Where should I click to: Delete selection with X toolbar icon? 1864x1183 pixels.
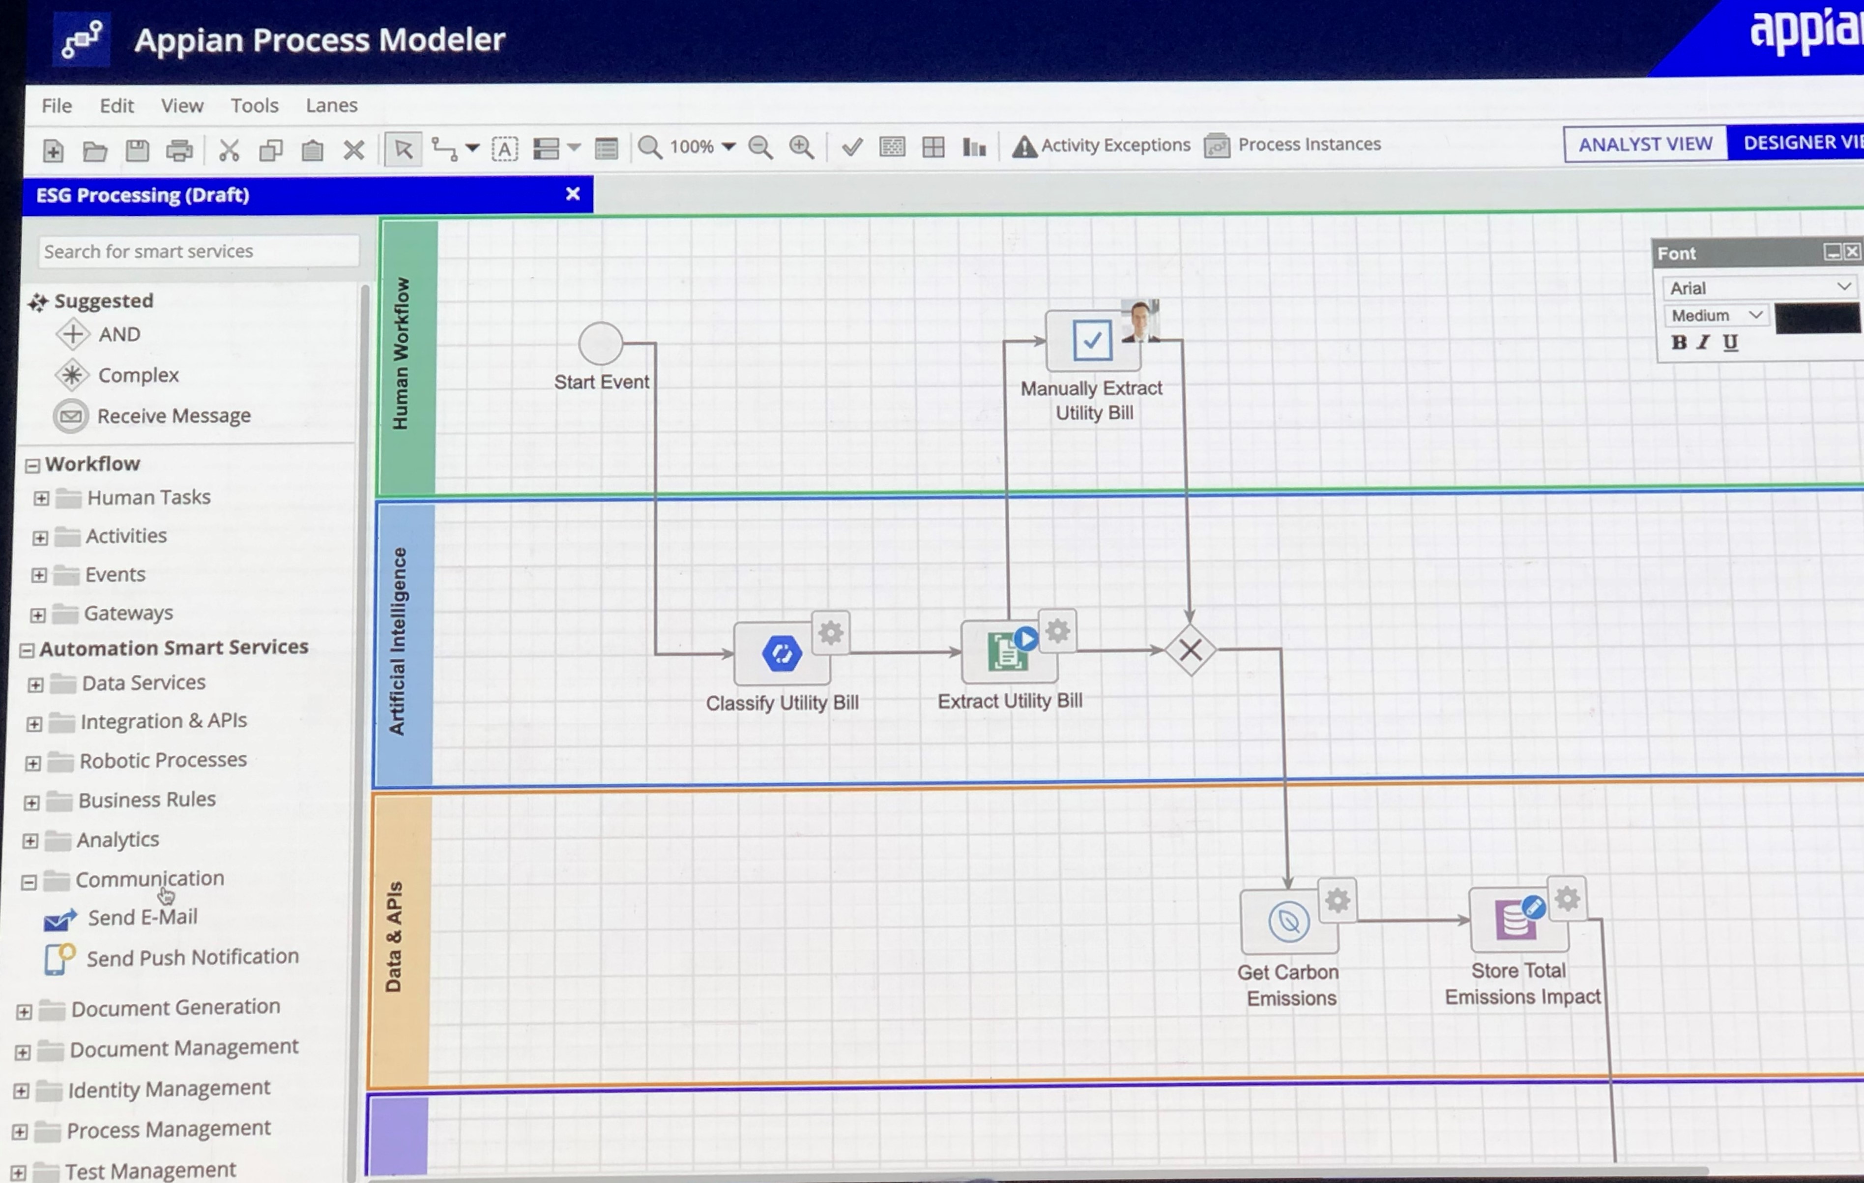354,149
